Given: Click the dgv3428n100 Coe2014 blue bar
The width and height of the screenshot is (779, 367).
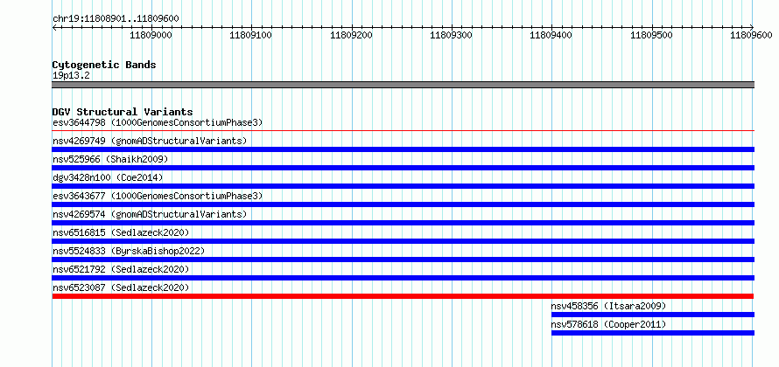Looking at the screenshot, I should click(x=403, y=186).
